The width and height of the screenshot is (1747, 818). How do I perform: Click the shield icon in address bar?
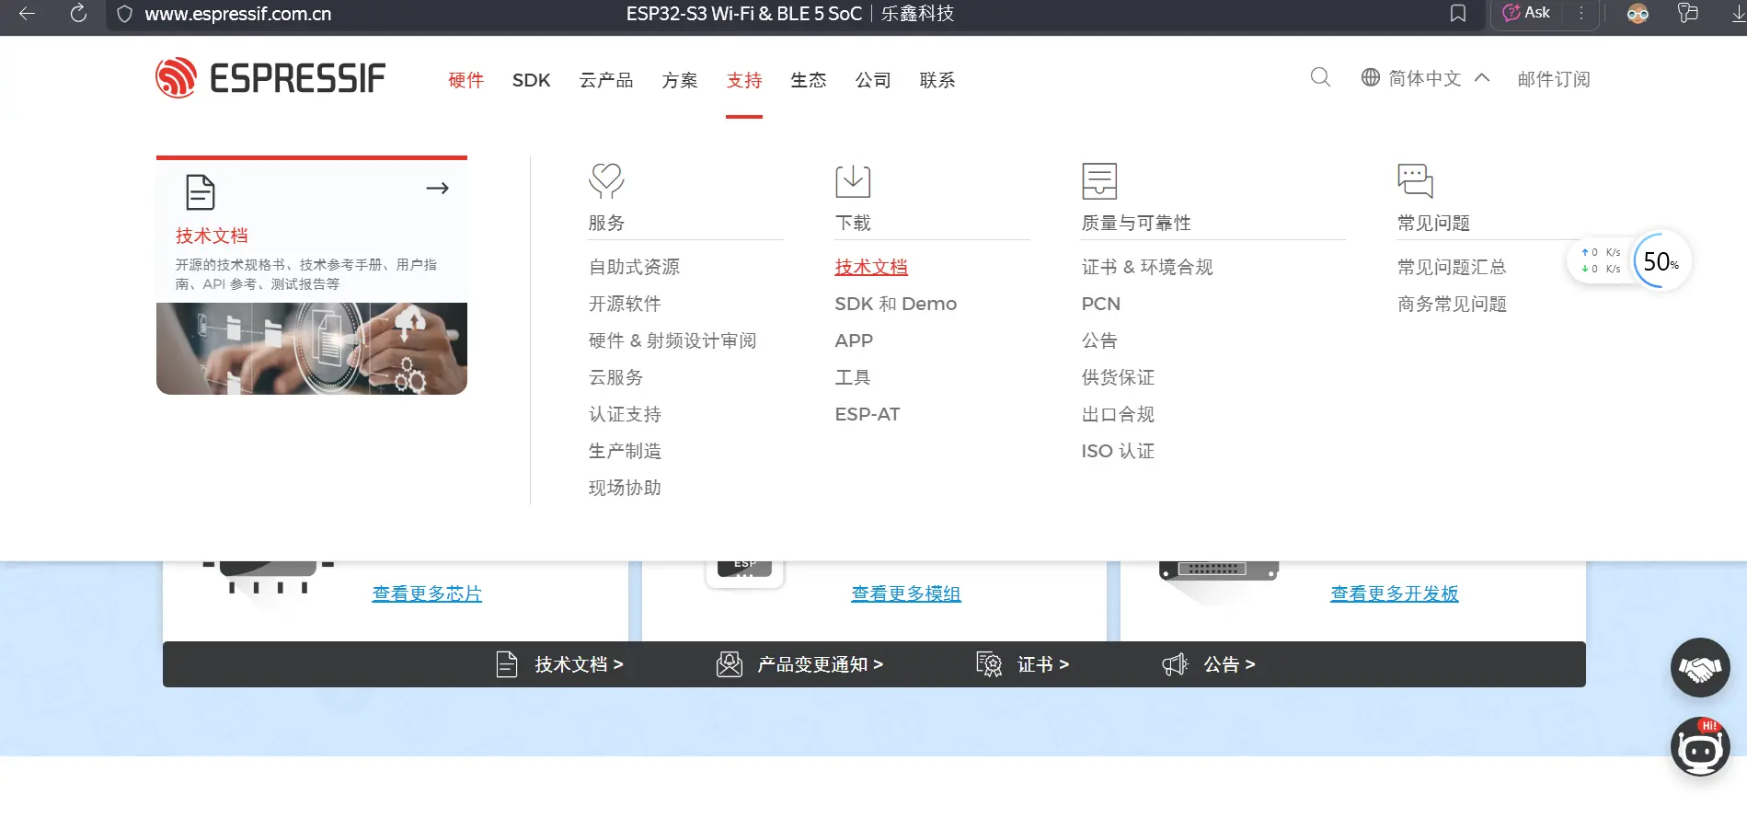tap(125, 15)
